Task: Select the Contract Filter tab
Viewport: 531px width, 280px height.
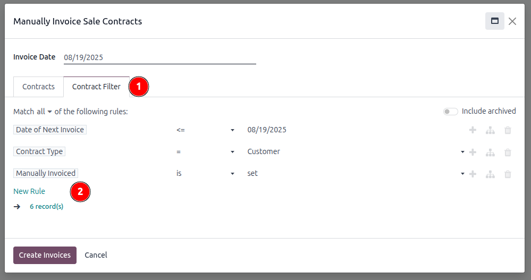Action: click(x=96, y=87)
